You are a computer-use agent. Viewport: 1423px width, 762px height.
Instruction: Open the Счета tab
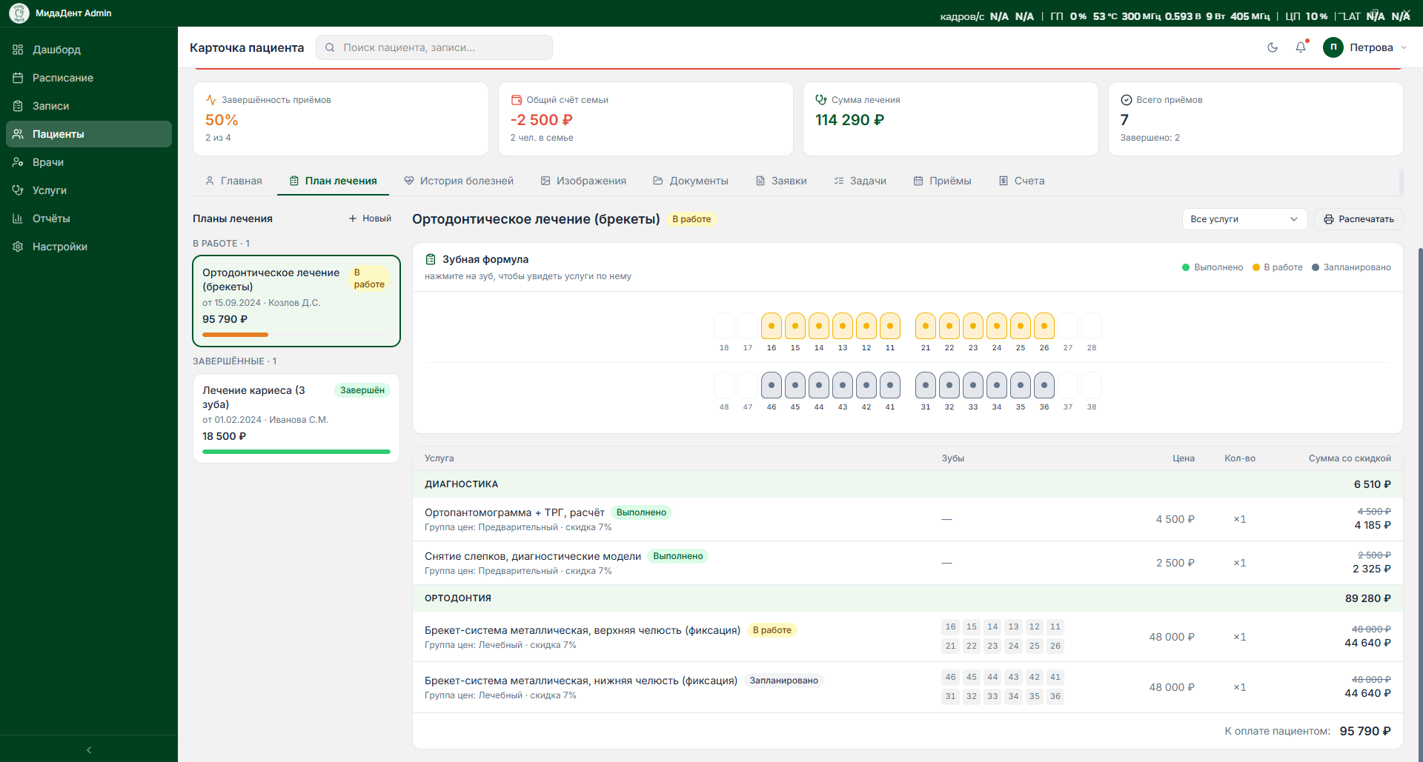[1021, 181]
